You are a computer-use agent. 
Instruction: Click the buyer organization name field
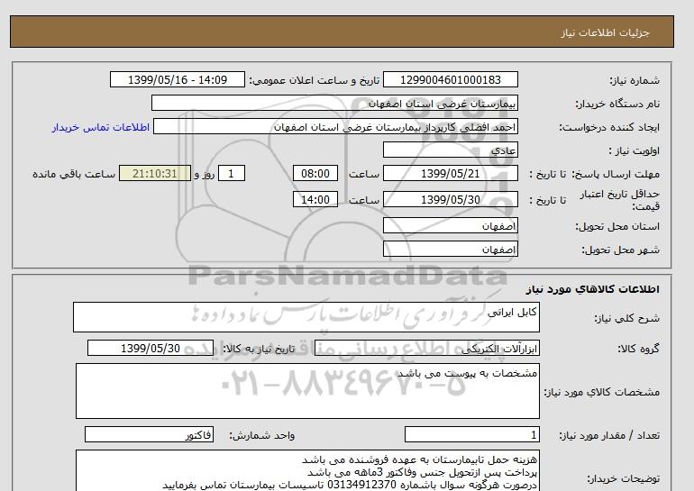334,103
